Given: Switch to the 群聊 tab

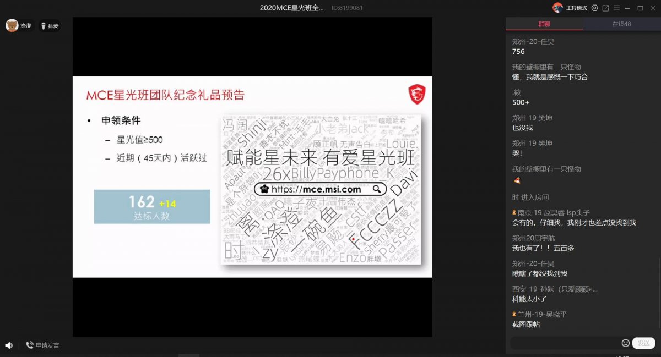Looking at the screenshot, I should click(x=544, y=24).
